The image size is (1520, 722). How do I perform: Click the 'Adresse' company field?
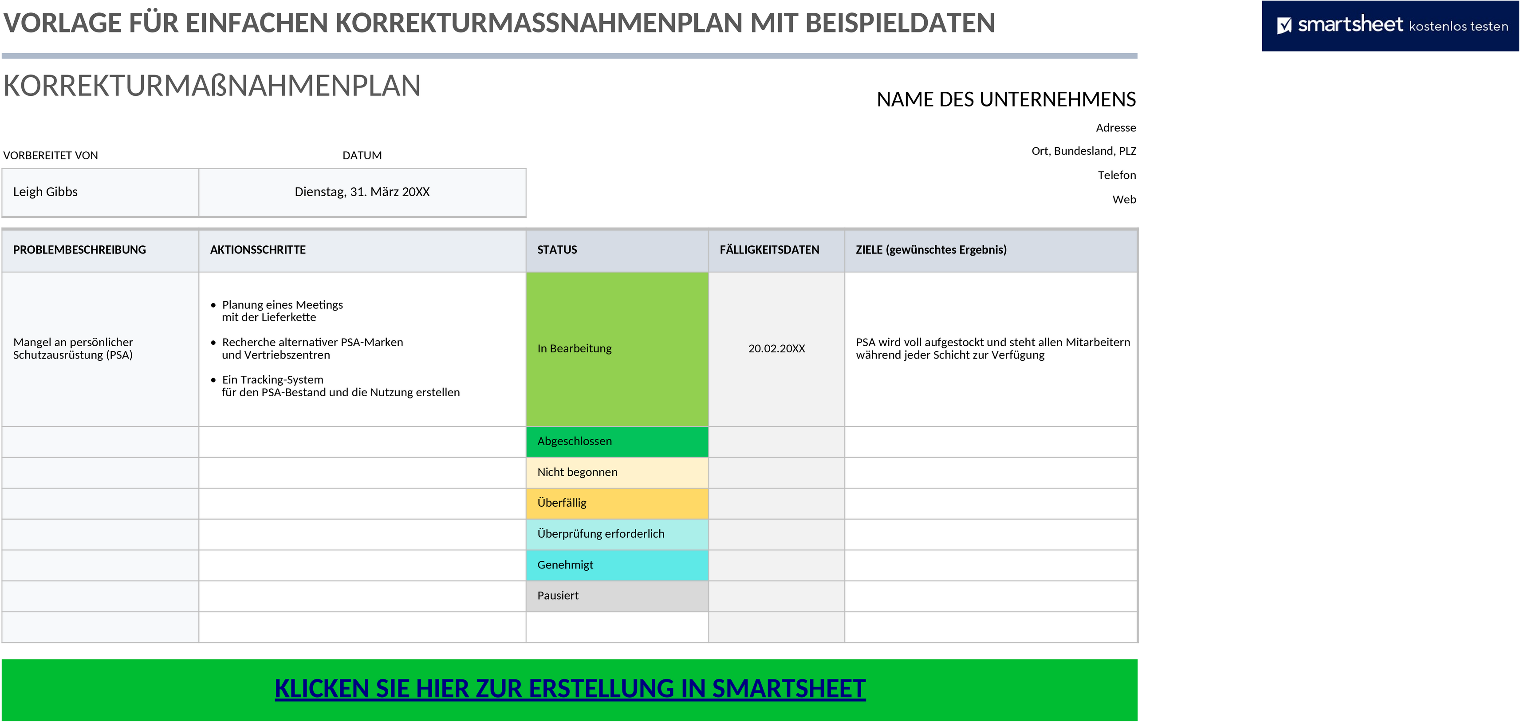(x=1116, y=127)
